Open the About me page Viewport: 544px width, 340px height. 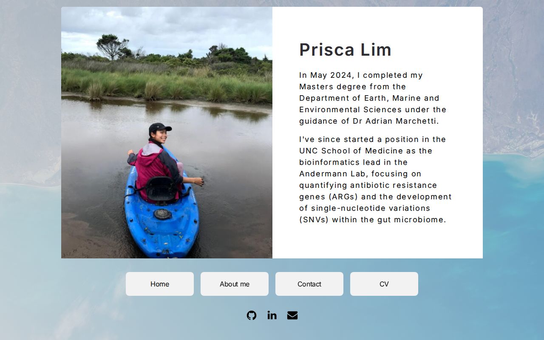pyautogui.click(x=235, y=284)
